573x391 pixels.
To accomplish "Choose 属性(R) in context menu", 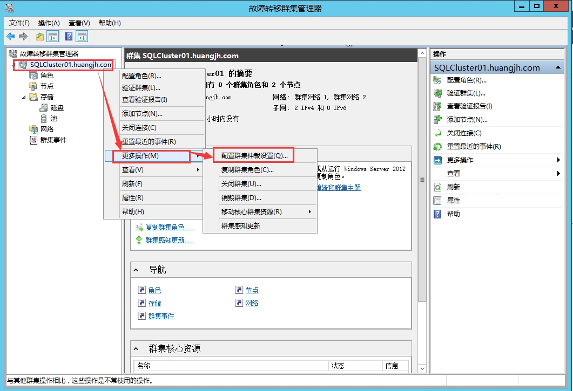I will (x=154, y=197).
